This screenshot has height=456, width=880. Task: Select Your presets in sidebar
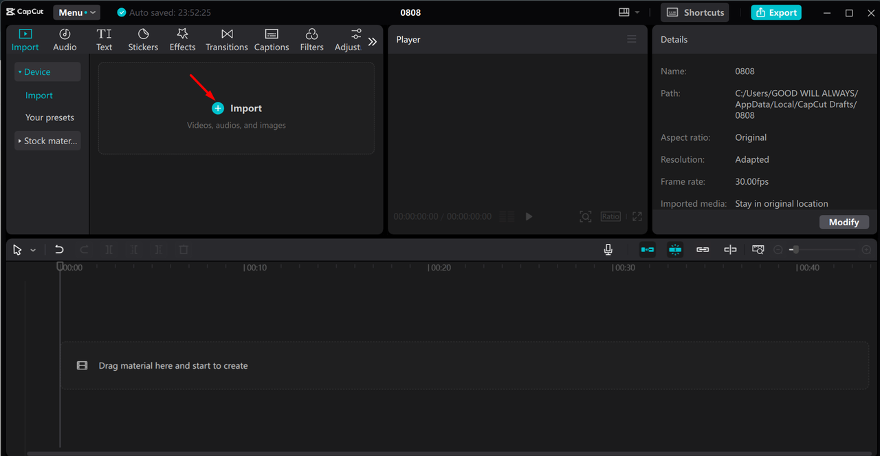(x=49, y=117)
